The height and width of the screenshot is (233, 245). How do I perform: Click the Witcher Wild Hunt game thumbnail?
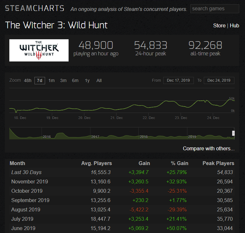(x=39, y=50)
